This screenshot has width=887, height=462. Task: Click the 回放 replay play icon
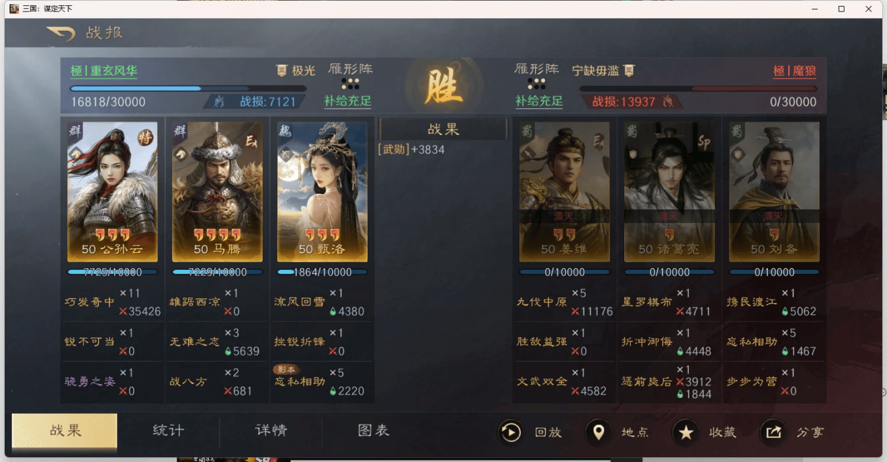pos(511,432)
